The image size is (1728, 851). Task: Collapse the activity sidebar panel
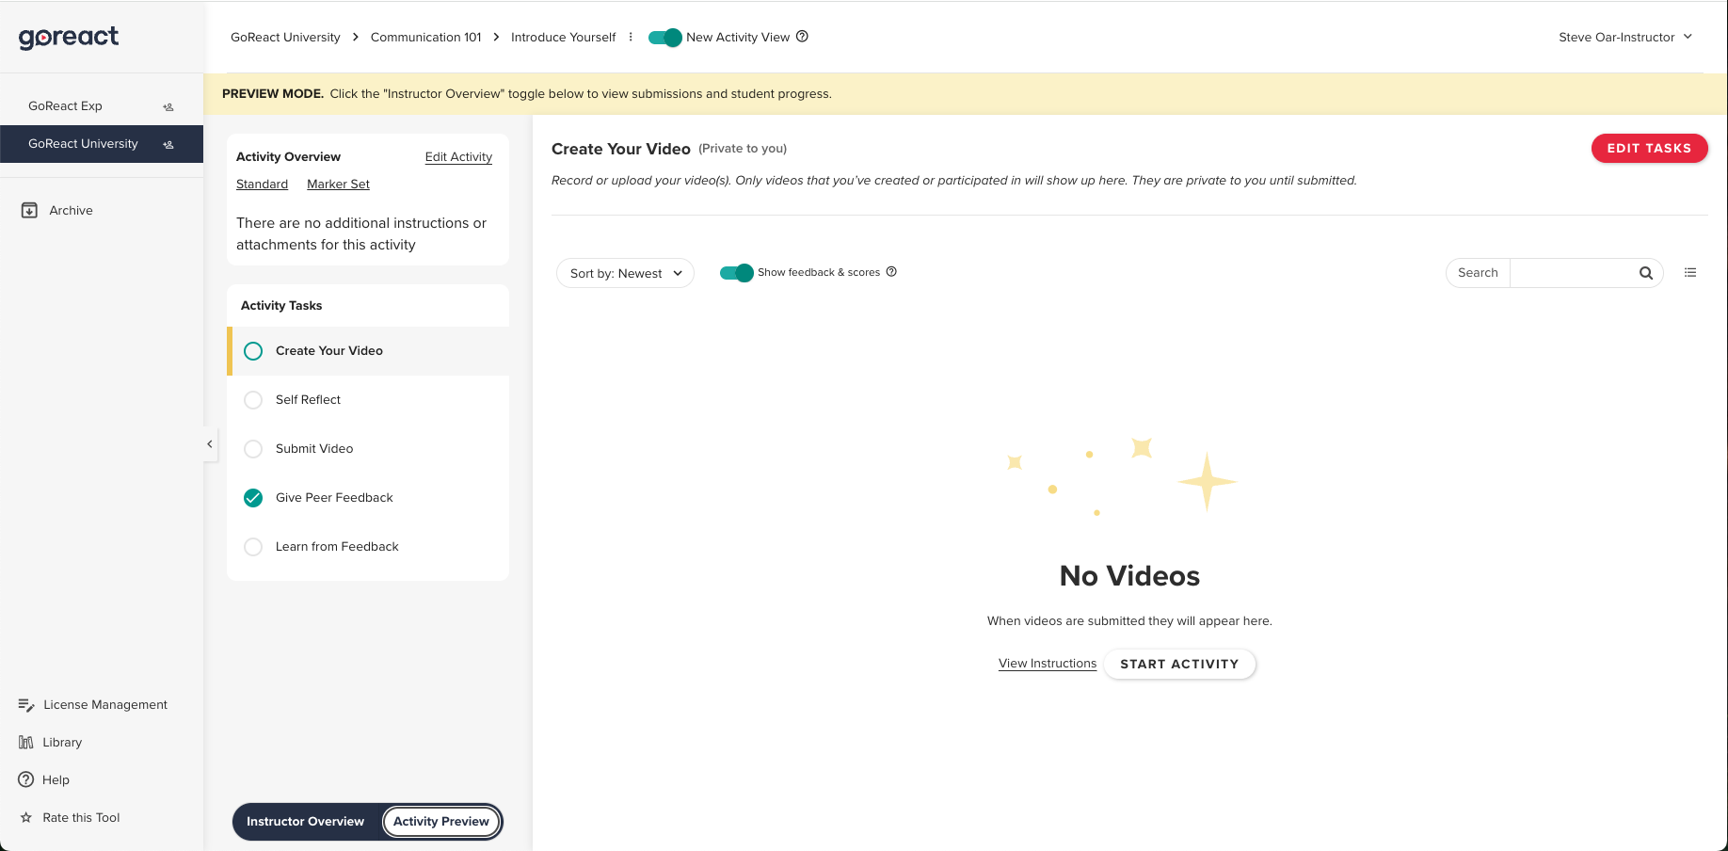pos(209,443)
